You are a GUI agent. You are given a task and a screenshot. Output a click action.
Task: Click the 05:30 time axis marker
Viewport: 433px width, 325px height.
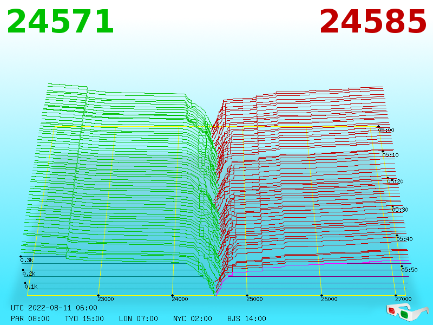click(400, 210)
